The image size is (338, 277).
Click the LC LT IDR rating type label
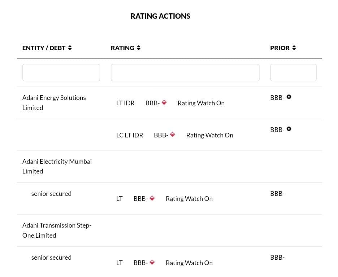coord(130,135)
